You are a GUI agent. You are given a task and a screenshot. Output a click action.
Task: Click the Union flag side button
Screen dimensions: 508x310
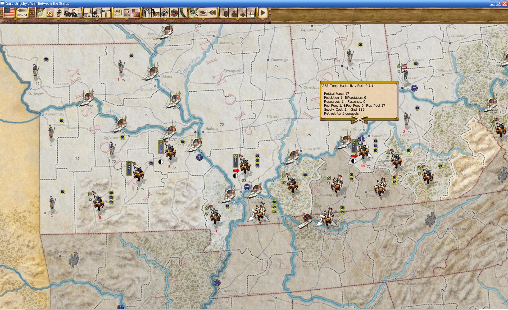click(x=9, y=12)
